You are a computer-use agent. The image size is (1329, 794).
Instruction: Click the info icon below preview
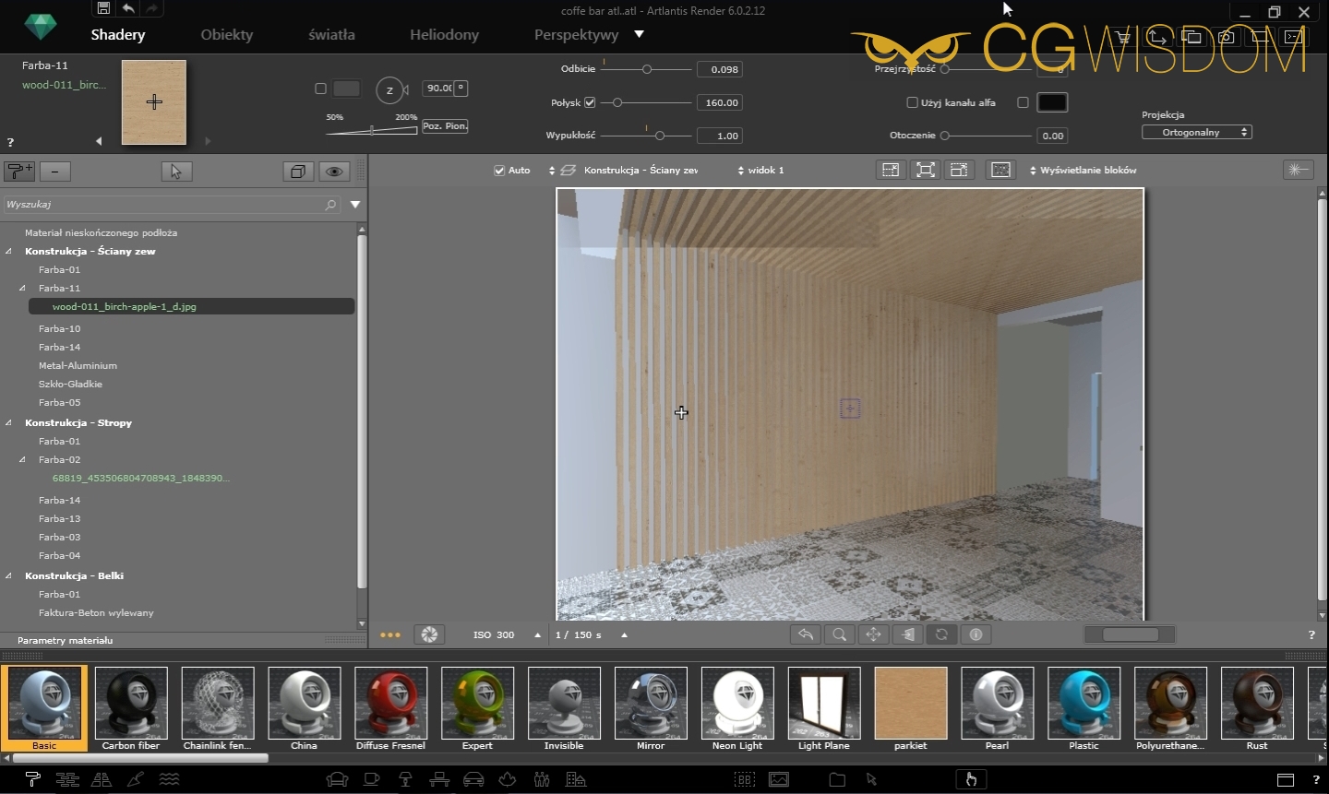tap(976, 634)
